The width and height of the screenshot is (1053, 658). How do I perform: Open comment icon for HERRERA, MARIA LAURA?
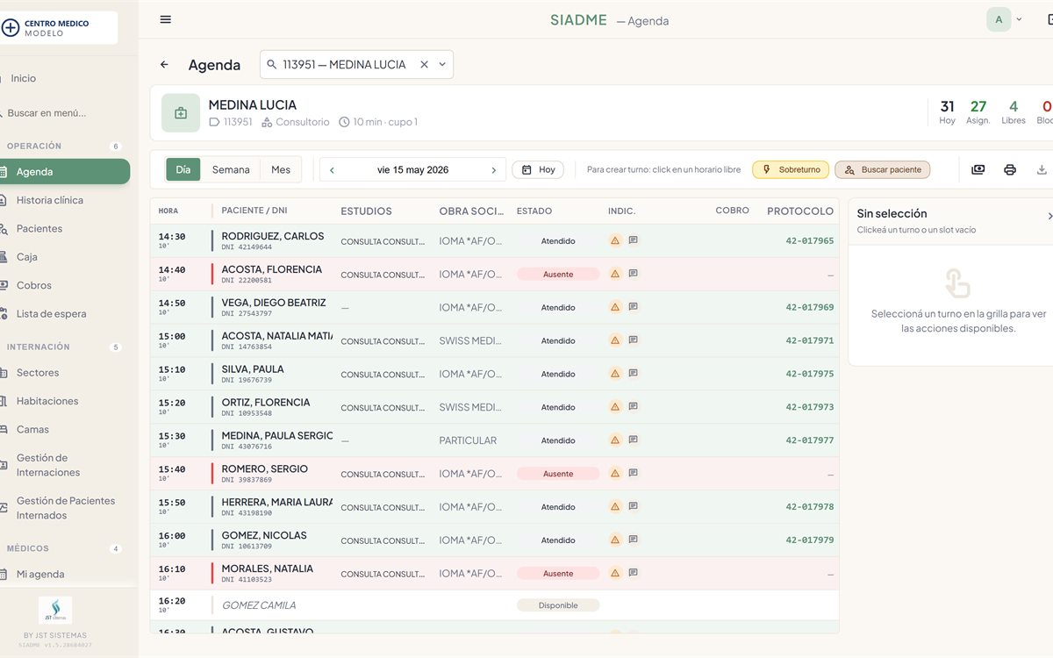pyautogui.click(x=633, y=507)
